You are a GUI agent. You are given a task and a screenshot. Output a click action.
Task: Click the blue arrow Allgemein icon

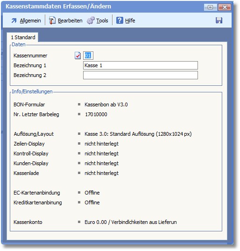click(14, 21)
